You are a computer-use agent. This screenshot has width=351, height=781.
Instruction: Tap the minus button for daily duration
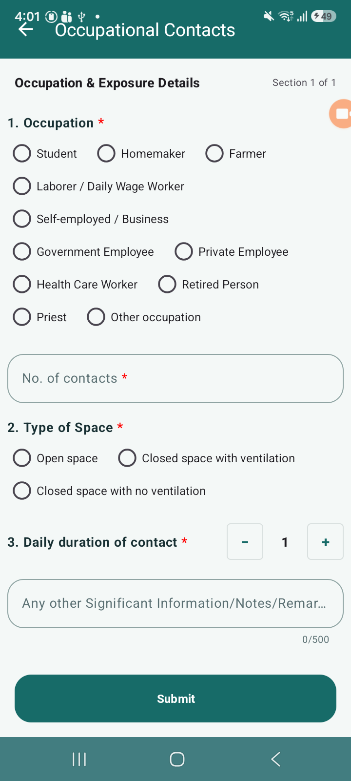(245, 542)
